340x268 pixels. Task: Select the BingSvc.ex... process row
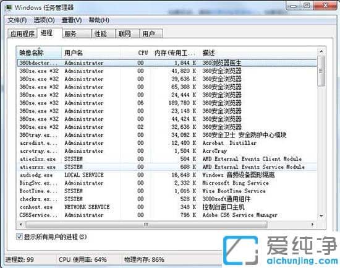click(167, 183)
